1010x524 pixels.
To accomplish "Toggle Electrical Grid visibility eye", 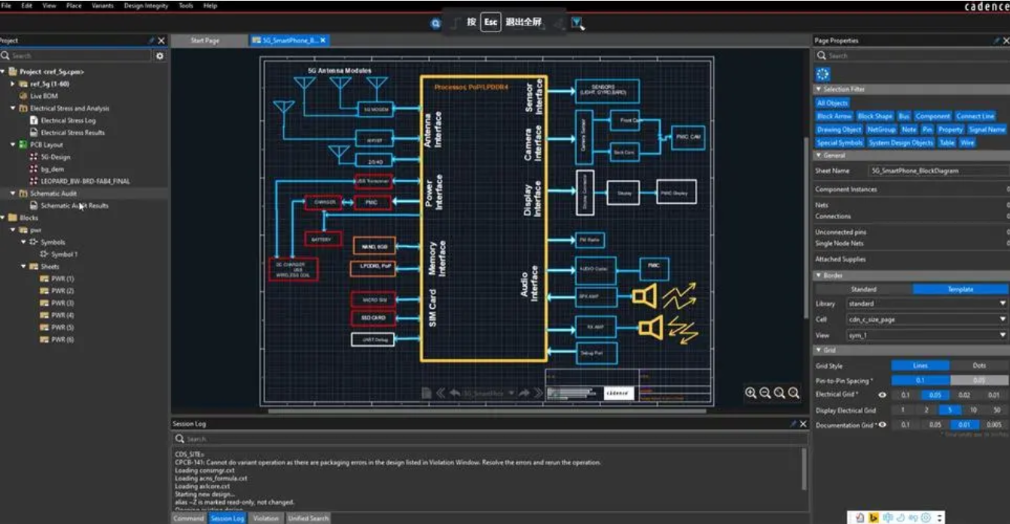I will coord(882,395).
